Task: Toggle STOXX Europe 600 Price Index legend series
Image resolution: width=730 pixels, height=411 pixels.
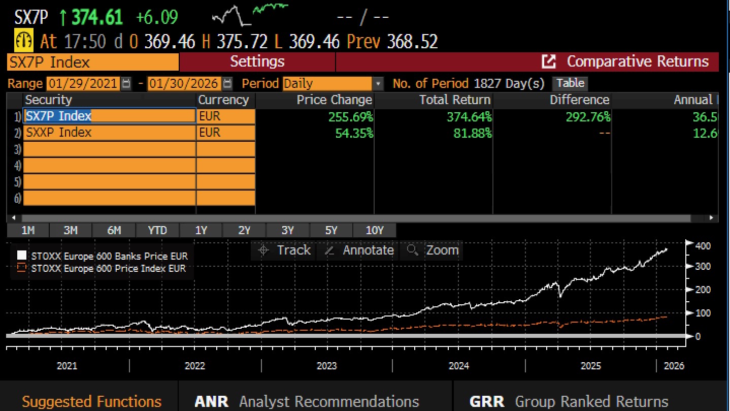Action: point(22,268)
